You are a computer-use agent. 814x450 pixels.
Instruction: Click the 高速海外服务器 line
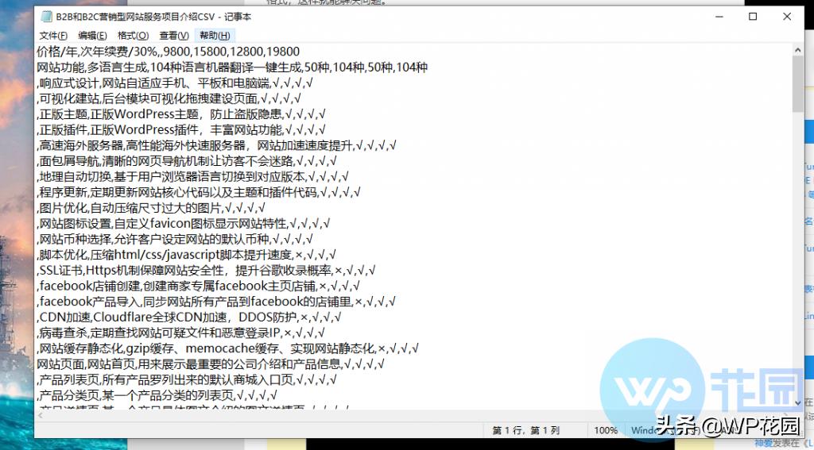pyautogui.click(x=216, y=145)
